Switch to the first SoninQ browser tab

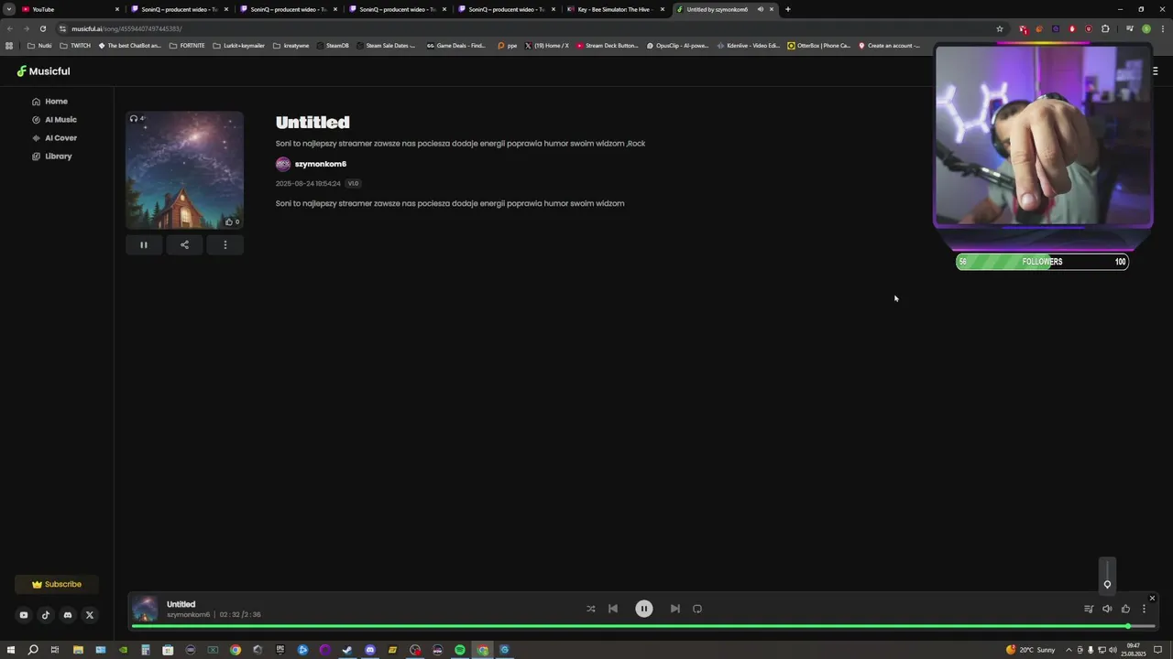(180, 9)
